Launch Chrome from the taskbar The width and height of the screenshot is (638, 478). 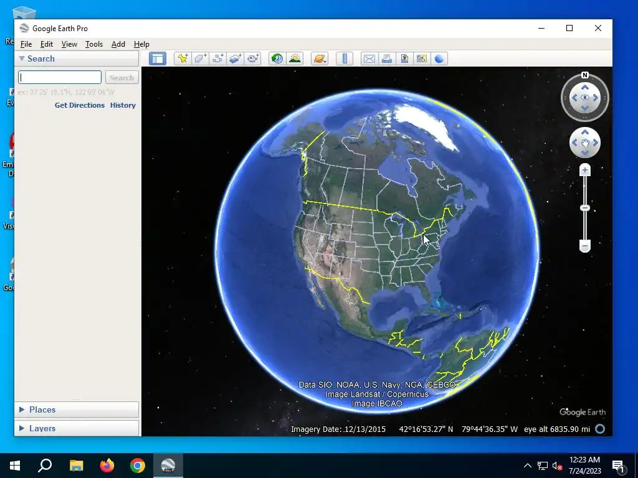138,466
